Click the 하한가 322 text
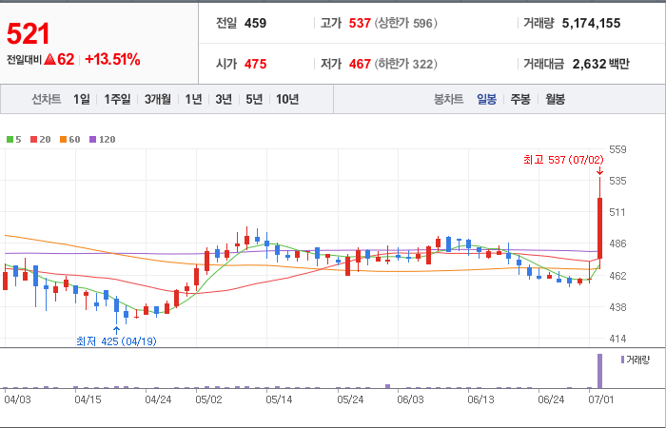 [x=405, y=64]
